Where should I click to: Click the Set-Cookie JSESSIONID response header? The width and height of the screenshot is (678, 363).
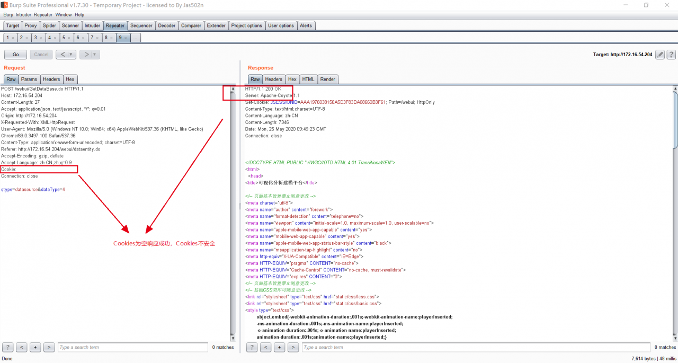pyautogui.click(x=340, y=102)
